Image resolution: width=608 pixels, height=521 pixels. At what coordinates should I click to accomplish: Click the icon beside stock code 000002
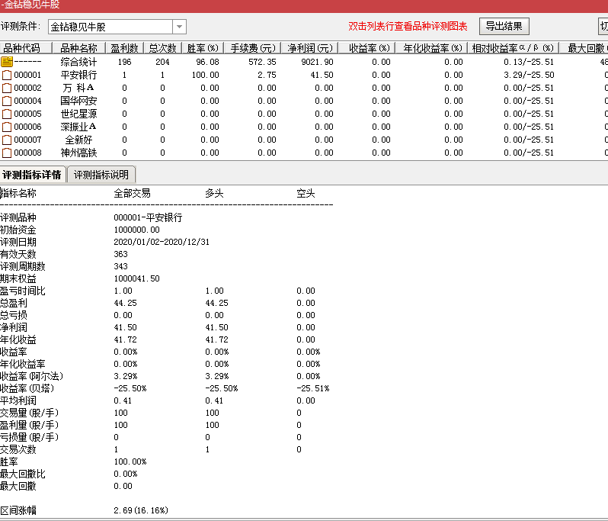coord(7,88)
